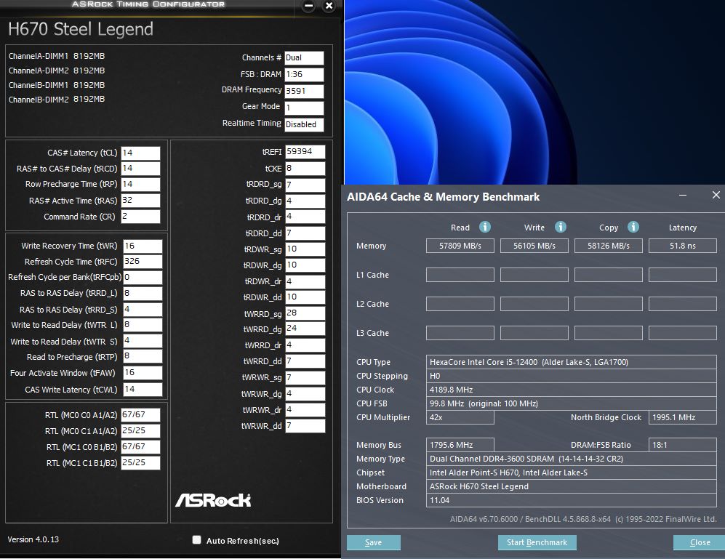Select the Gear Mode field
This screenshot has height=559, width=725.
coord(304,108)
